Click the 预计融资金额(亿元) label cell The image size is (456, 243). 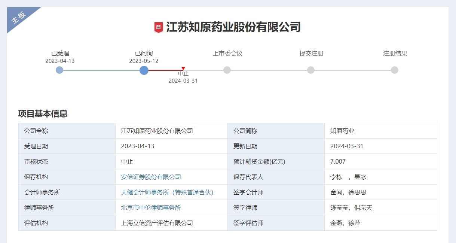tap(276, 161)
